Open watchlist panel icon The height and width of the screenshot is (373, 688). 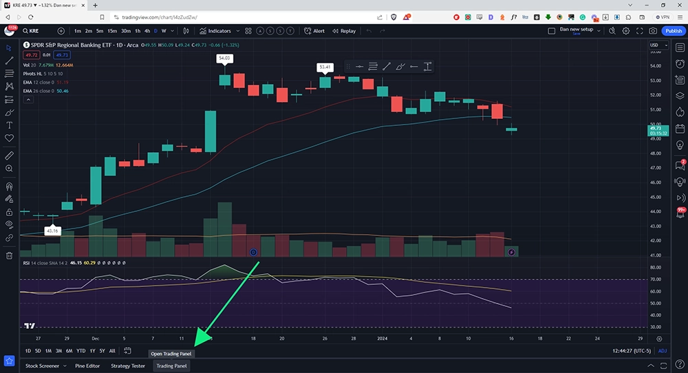(680, 47)
